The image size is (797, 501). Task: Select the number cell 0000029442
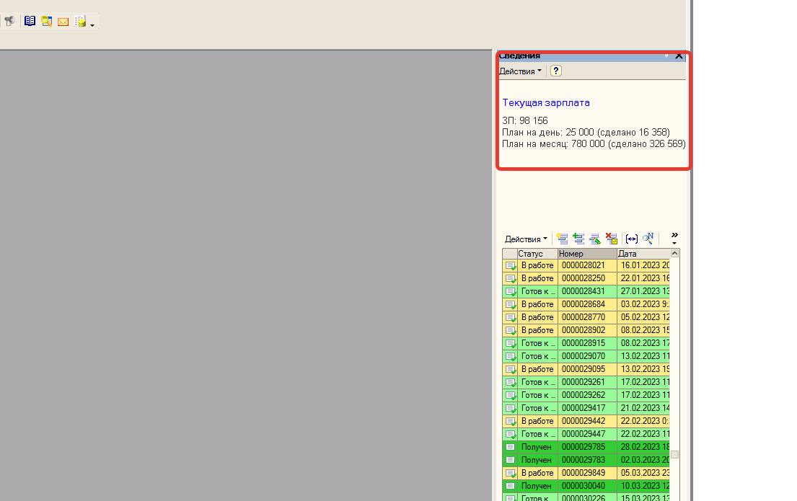pos(587,421)
